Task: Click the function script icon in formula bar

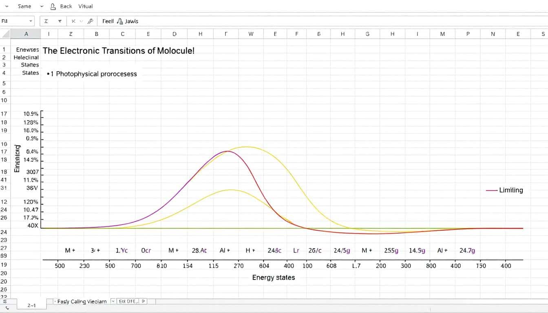Action: pos(91,21)
